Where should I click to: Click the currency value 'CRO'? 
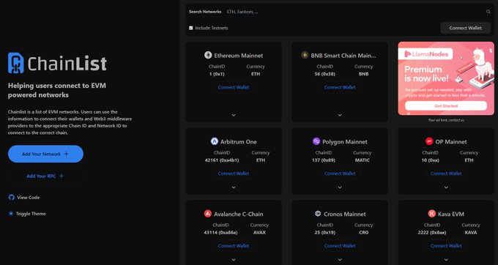364,233
